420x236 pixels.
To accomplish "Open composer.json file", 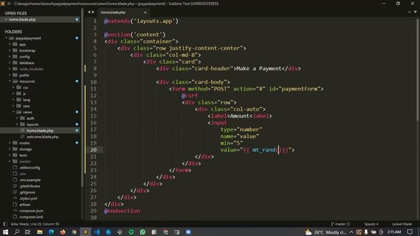I will [x=31, y=211].
